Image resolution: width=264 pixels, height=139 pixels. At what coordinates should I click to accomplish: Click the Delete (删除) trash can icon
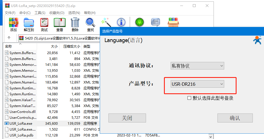75,22
